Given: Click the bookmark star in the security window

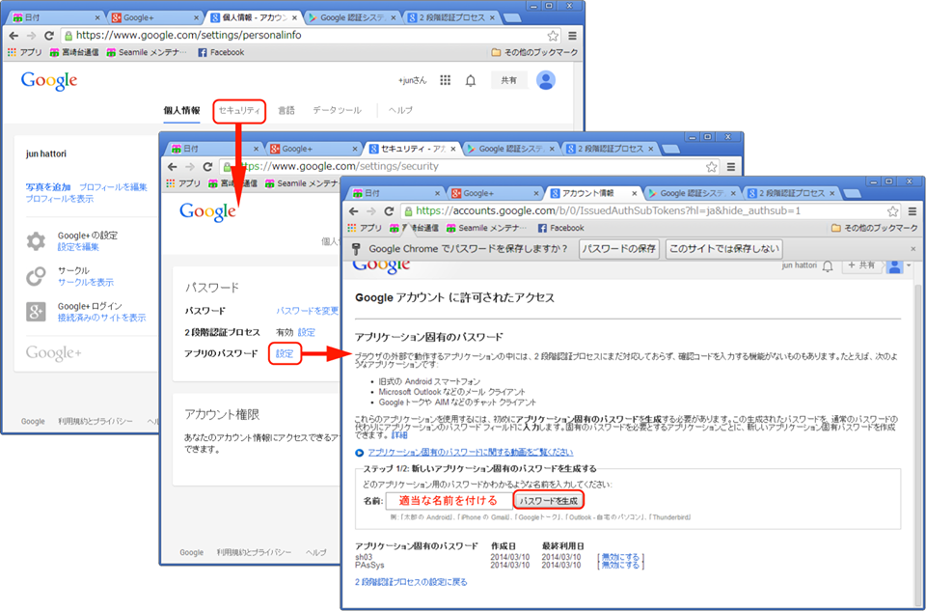Looking at the screenshot, I should [711, 167].
